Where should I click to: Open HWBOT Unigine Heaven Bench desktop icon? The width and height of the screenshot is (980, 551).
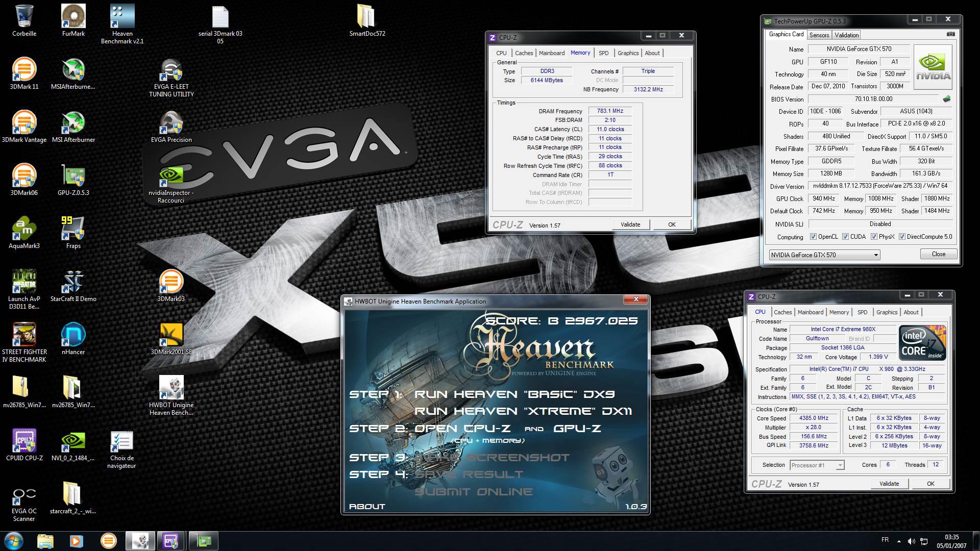171,395
